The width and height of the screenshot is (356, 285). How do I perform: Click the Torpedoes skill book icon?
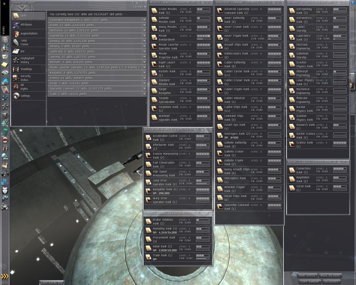click(154, 109)
